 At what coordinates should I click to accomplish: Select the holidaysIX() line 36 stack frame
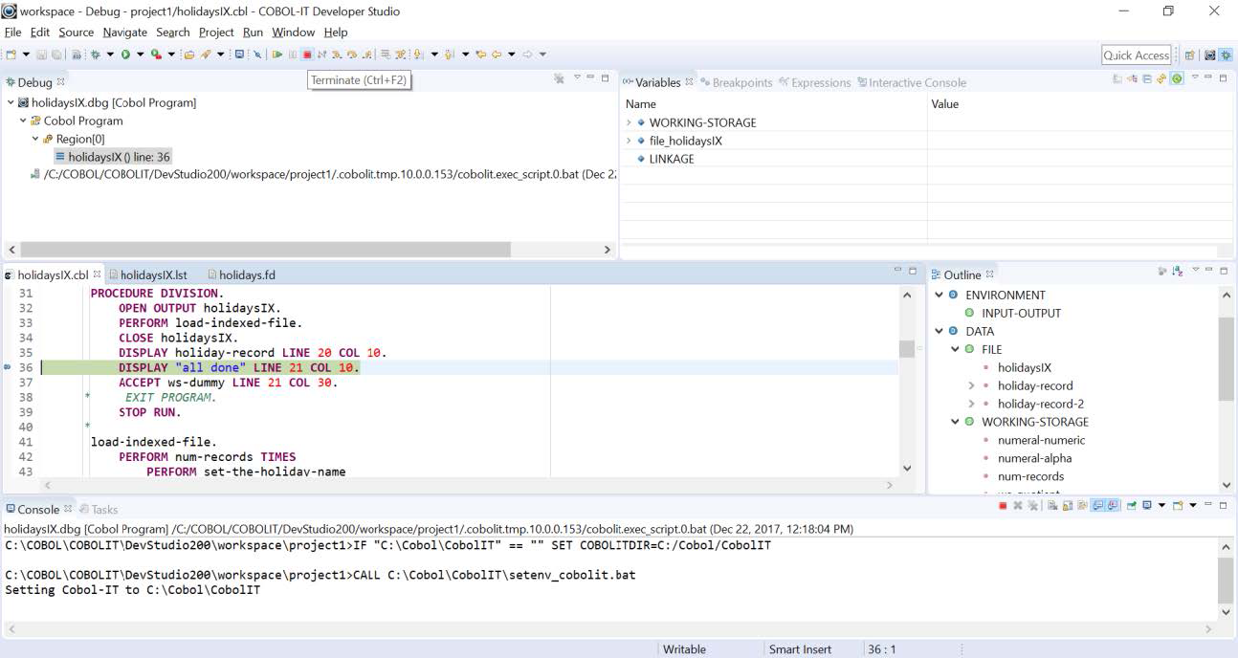119,157
